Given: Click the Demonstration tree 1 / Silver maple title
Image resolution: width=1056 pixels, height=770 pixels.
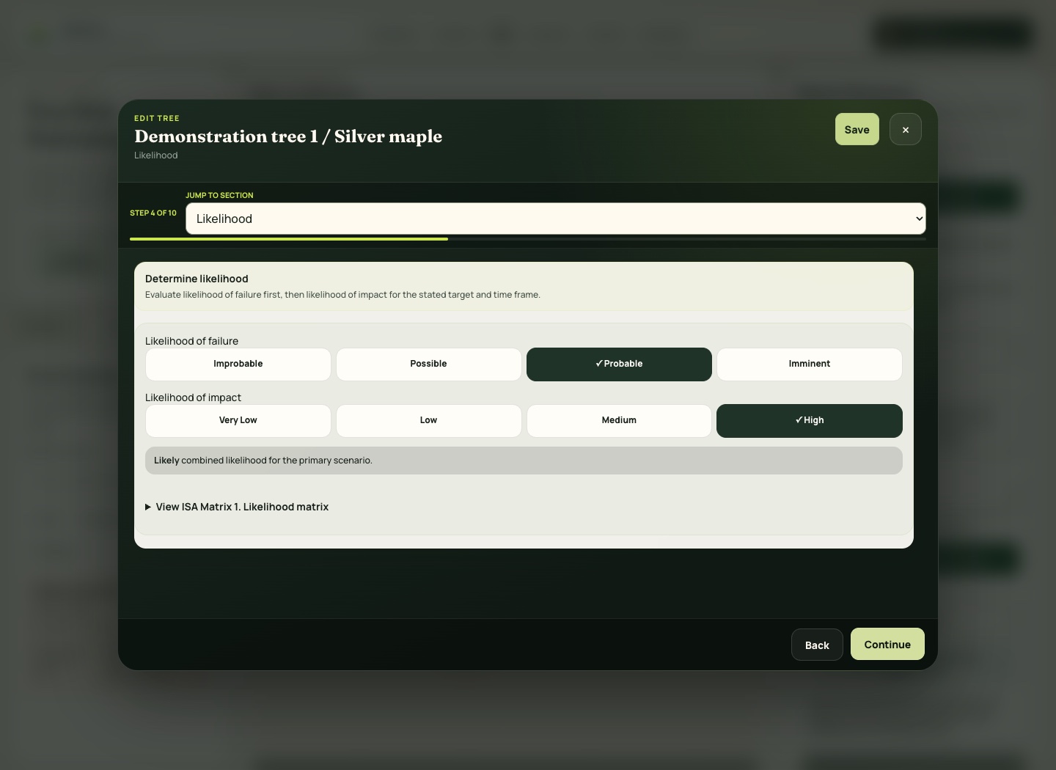Looking at the screenshot, I should [x=288, y=136].
